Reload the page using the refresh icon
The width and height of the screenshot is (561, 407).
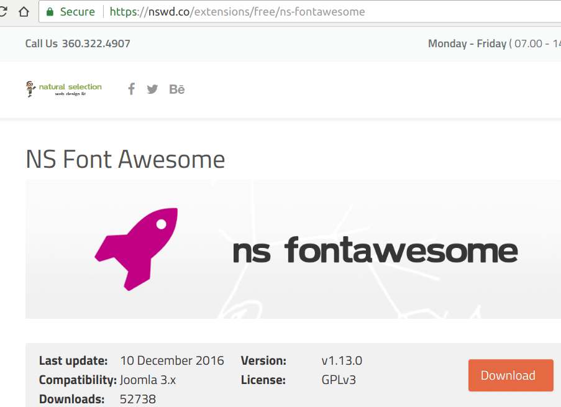coord(3,12)
